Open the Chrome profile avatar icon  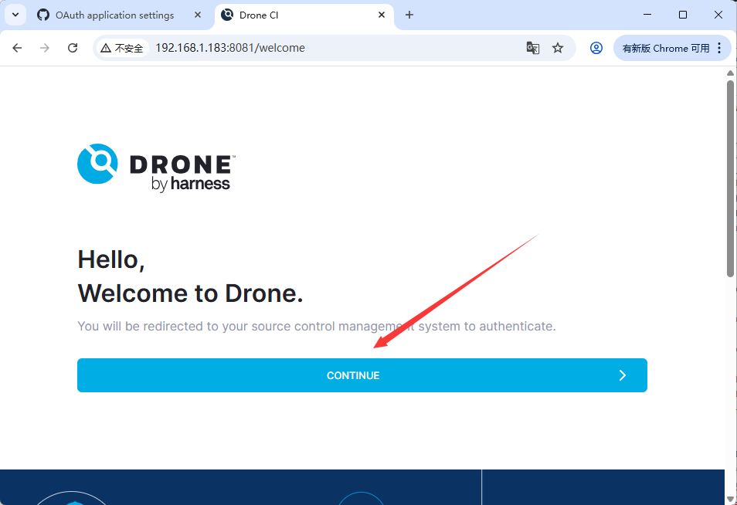point(596,47)
